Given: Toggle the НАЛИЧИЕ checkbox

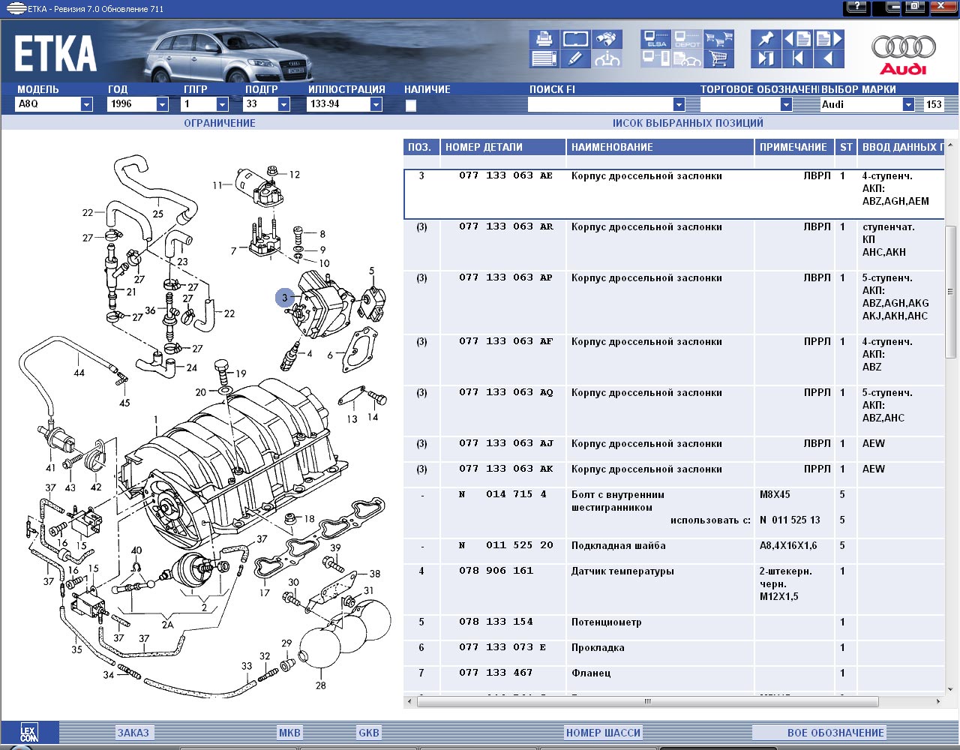Looking at the screenshot, I should 411,106.
